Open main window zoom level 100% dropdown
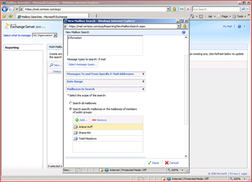 [244, 179]
